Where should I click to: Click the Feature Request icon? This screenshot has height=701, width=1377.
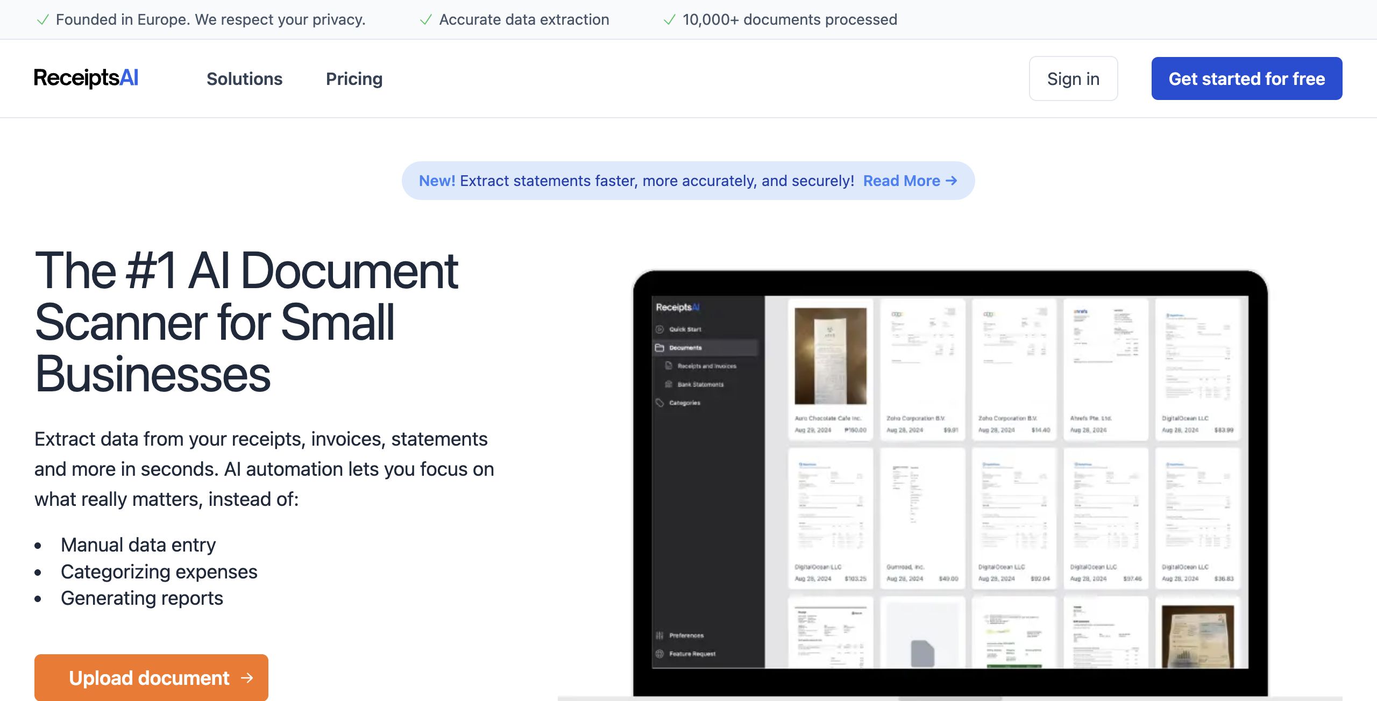click(659, 654)
